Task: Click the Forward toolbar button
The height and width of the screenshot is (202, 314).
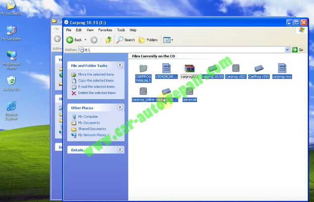Action: click(94, 40)
